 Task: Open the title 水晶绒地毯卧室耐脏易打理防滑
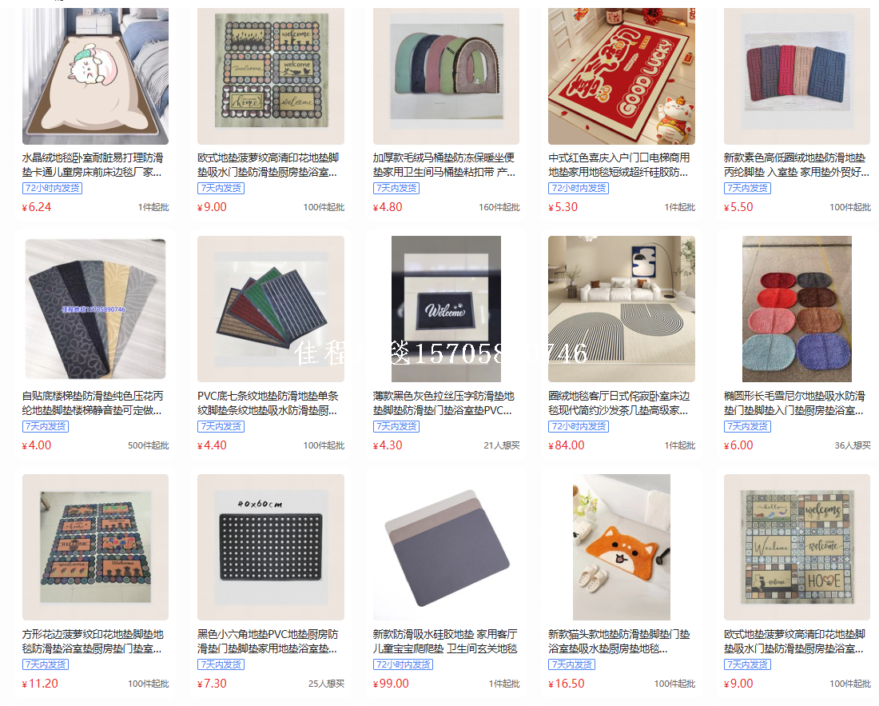tap(93, 158)
